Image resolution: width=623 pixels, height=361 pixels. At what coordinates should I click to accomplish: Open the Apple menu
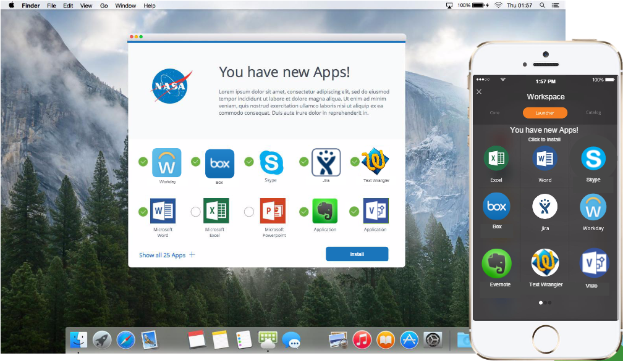[x=12, y=5]
